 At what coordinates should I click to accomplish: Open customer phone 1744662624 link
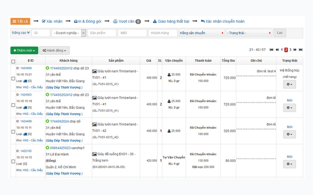[x=59, y=122]
